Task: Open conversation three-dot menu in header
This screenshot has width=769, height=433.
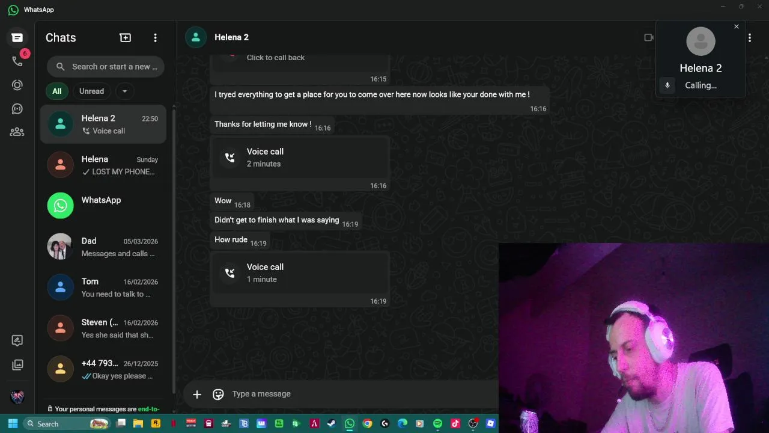Action: pos(750,37)
